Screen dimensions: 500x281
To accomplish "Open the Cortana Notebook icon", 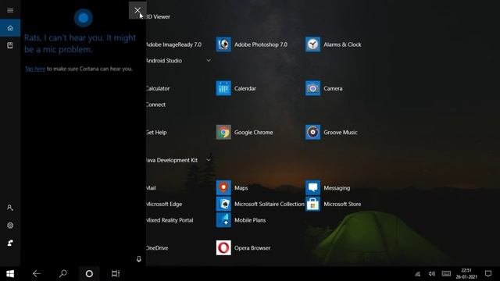I will point(10,45).
